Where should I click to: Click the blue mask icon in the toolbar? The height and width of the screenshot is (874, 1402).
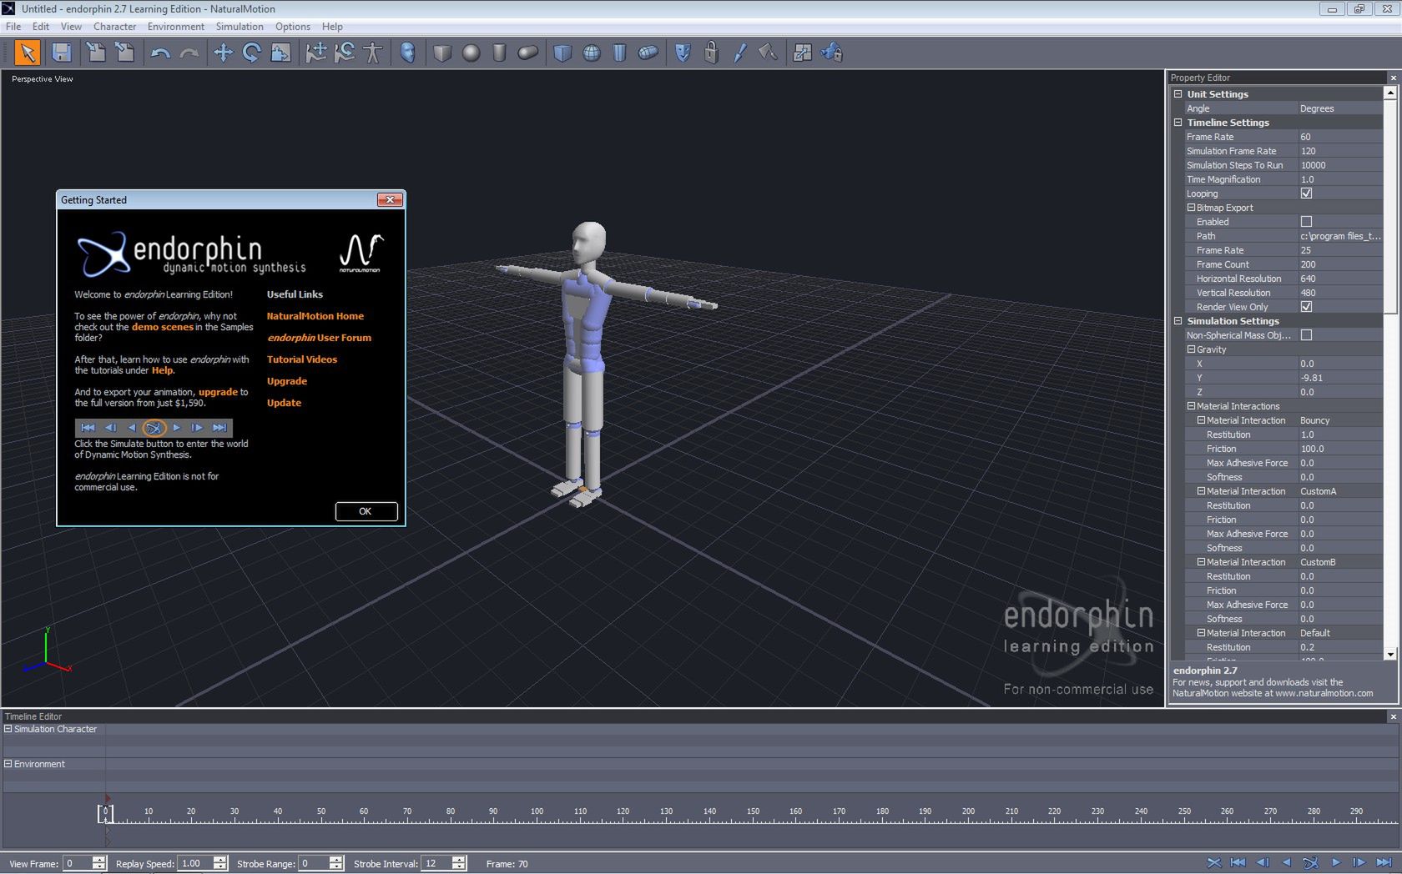coord(683,53)
